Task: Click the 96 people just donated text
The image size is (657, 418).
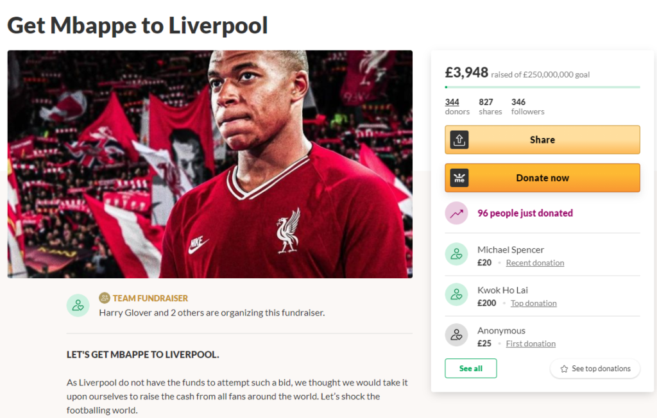Action: (525, 213)
